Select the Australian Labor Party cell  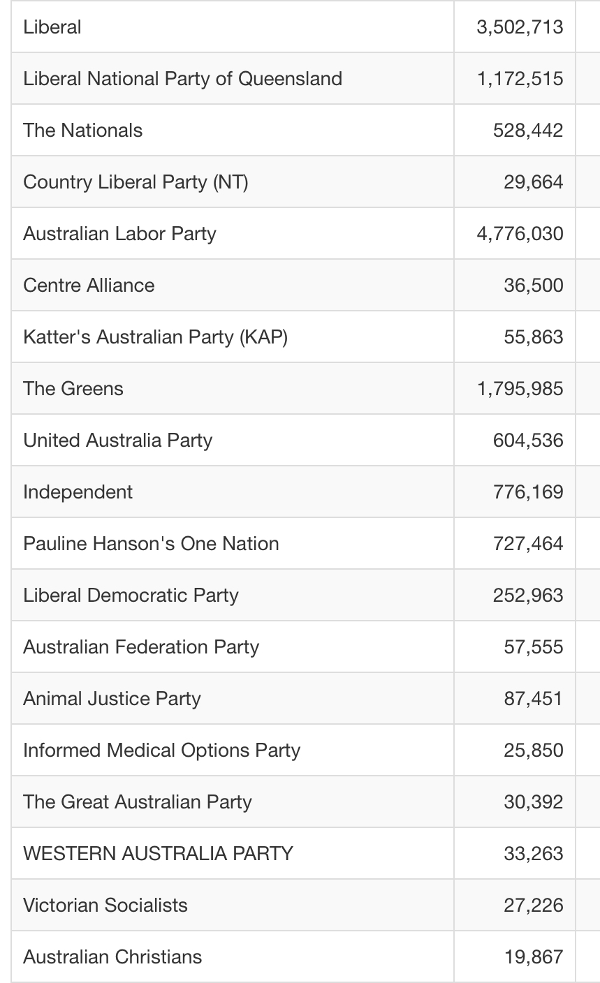(233, 233)
